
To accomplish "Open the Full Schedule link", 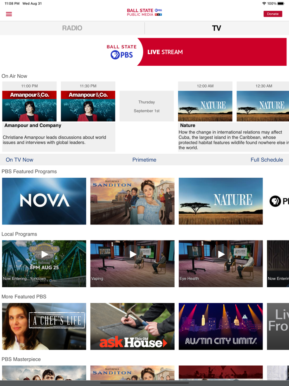I will [267, 160].
